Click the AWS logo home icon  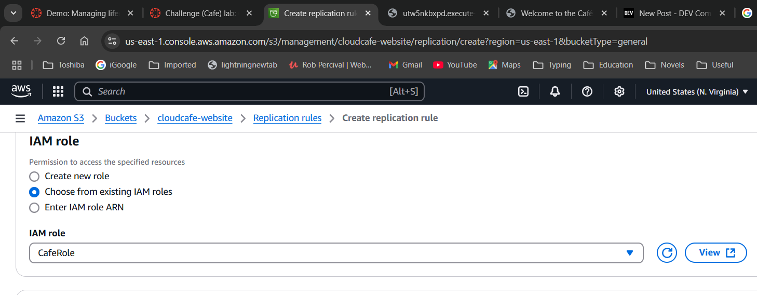pos(21,91)
